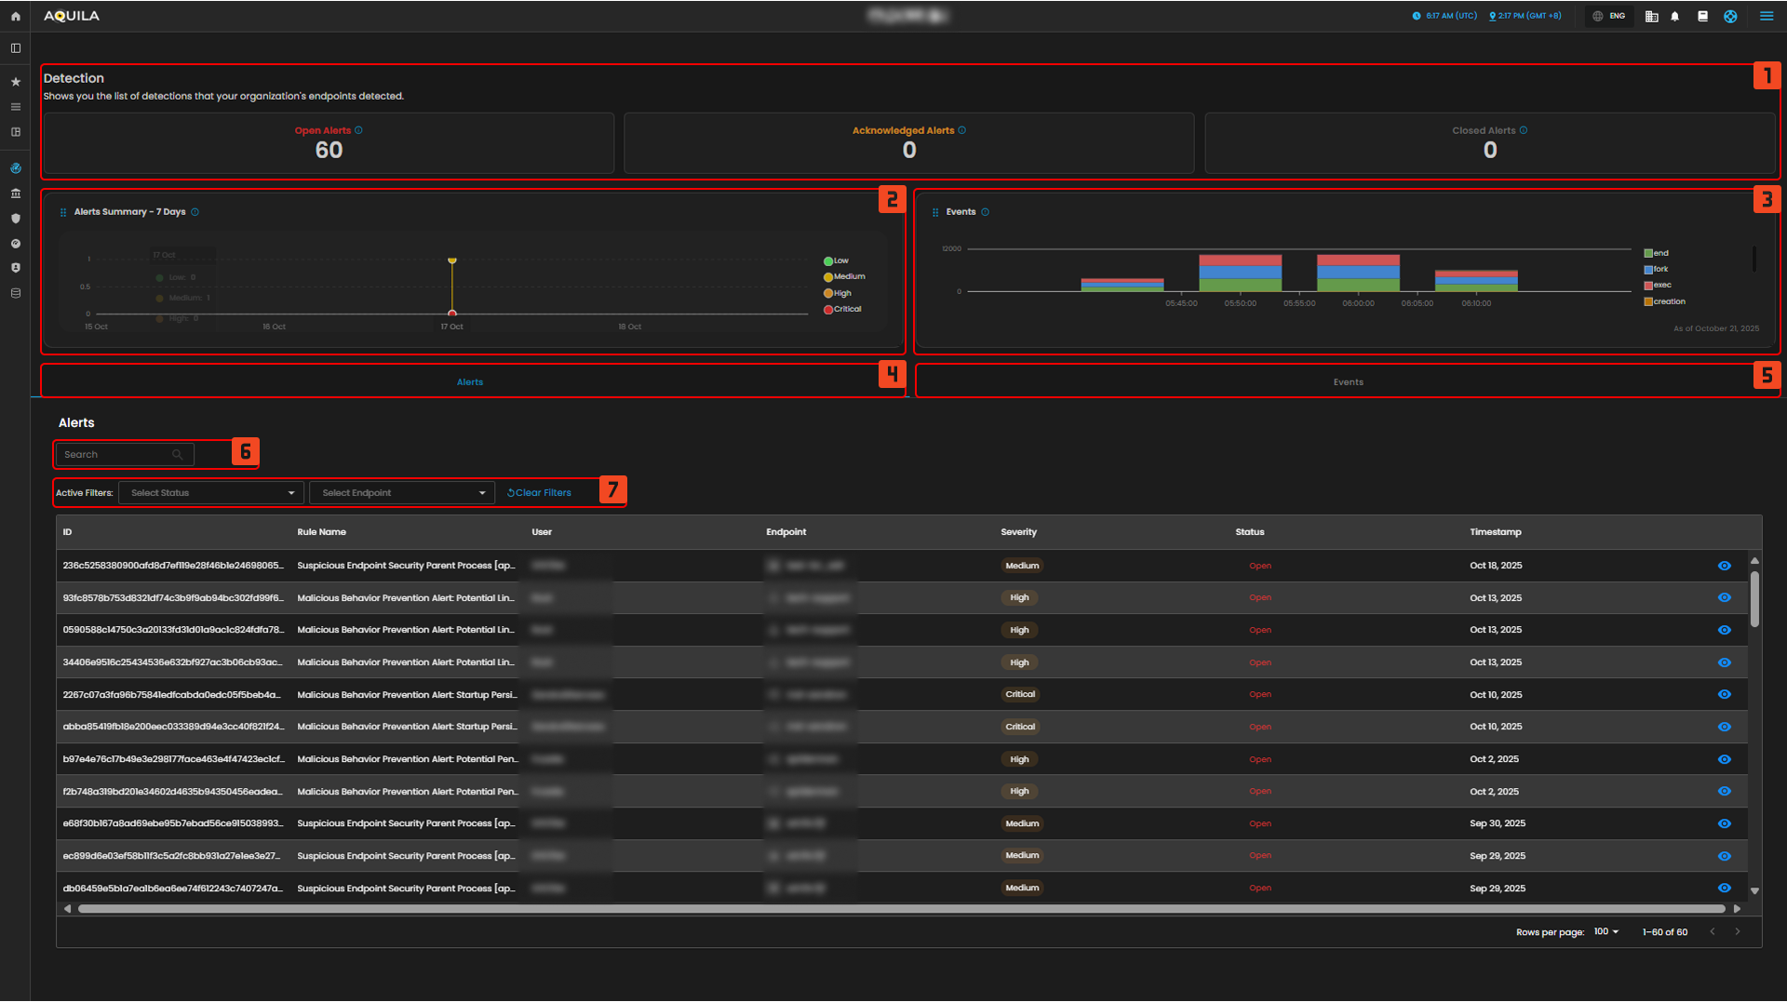View details of the Oct 18, 2025 alert

coord(1724,566)
